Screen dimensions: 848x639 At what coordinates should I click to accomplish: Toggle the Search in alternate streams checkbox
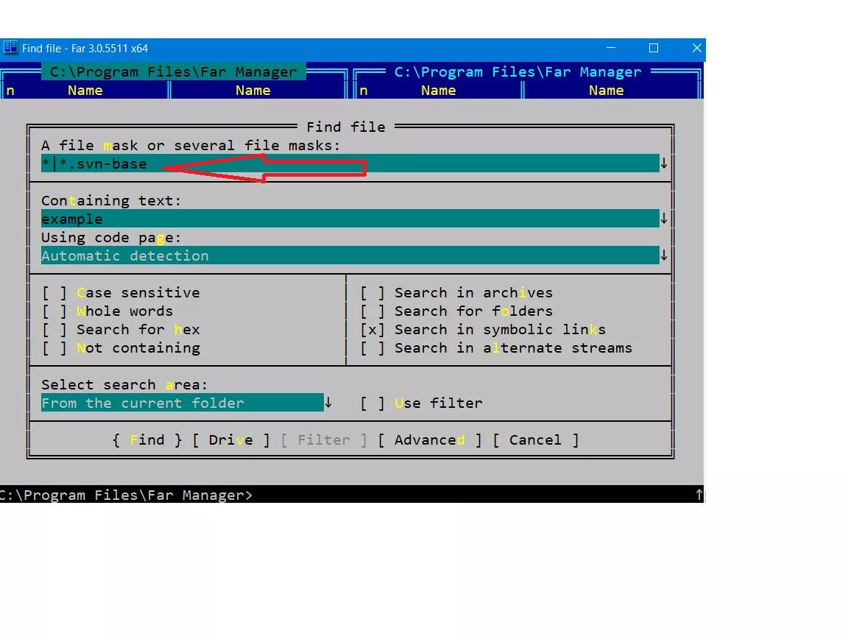pyautogui.click(x=372, y=348)
